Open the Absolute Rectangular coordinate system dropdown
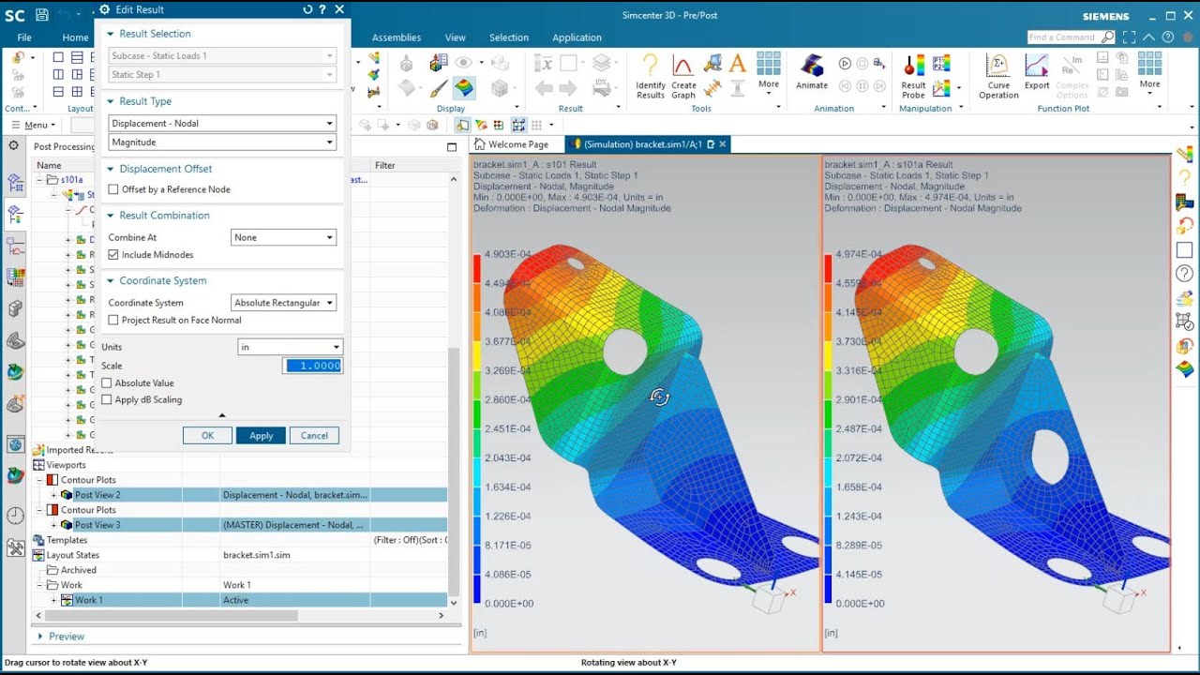Image resolution: width=1200 pixels, height=675 pixels. click(283, 303)
